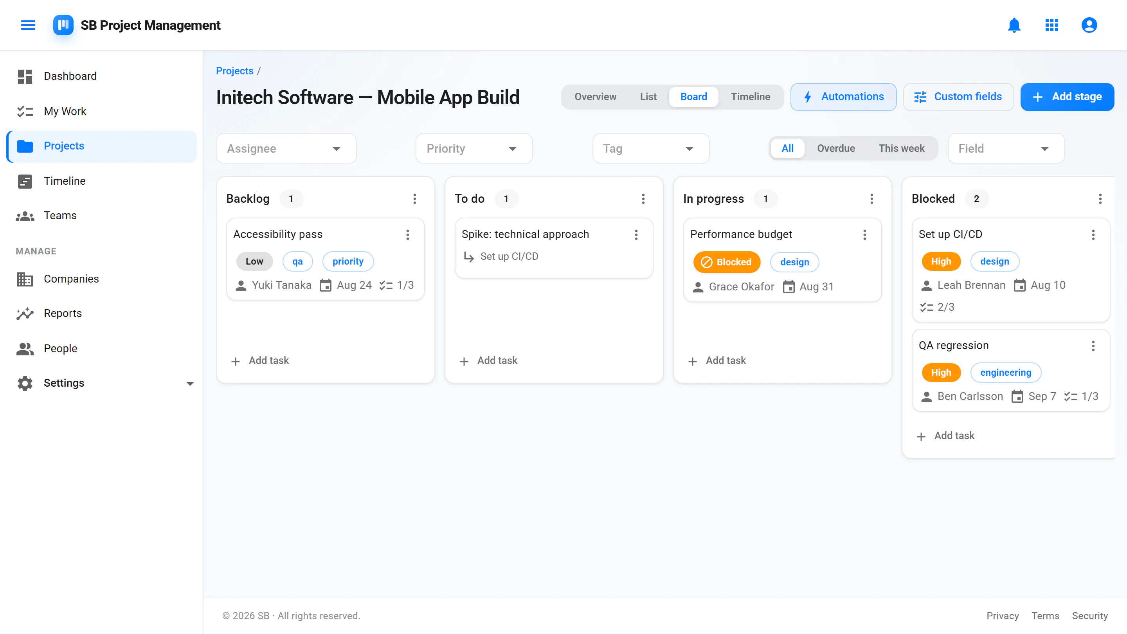This screenshot has height=634, width=1127.
Task: Open notifications bell
Action: tap(1014, 25)
